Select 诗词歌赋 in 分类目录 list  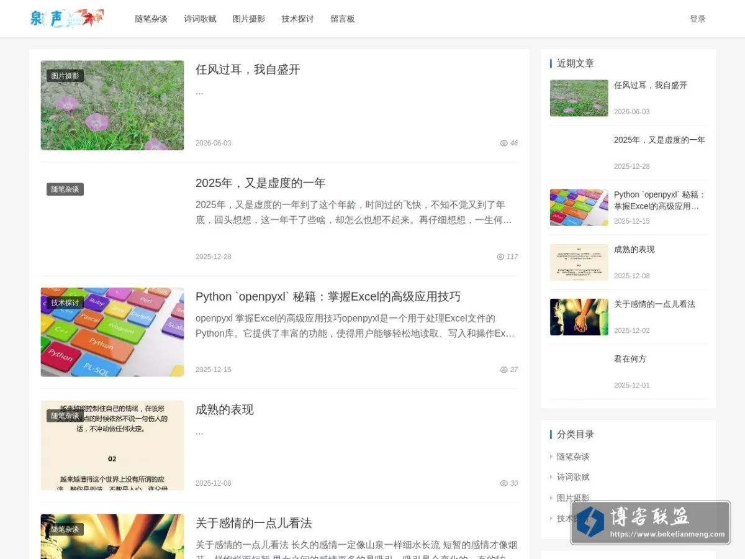click(573, 477)
